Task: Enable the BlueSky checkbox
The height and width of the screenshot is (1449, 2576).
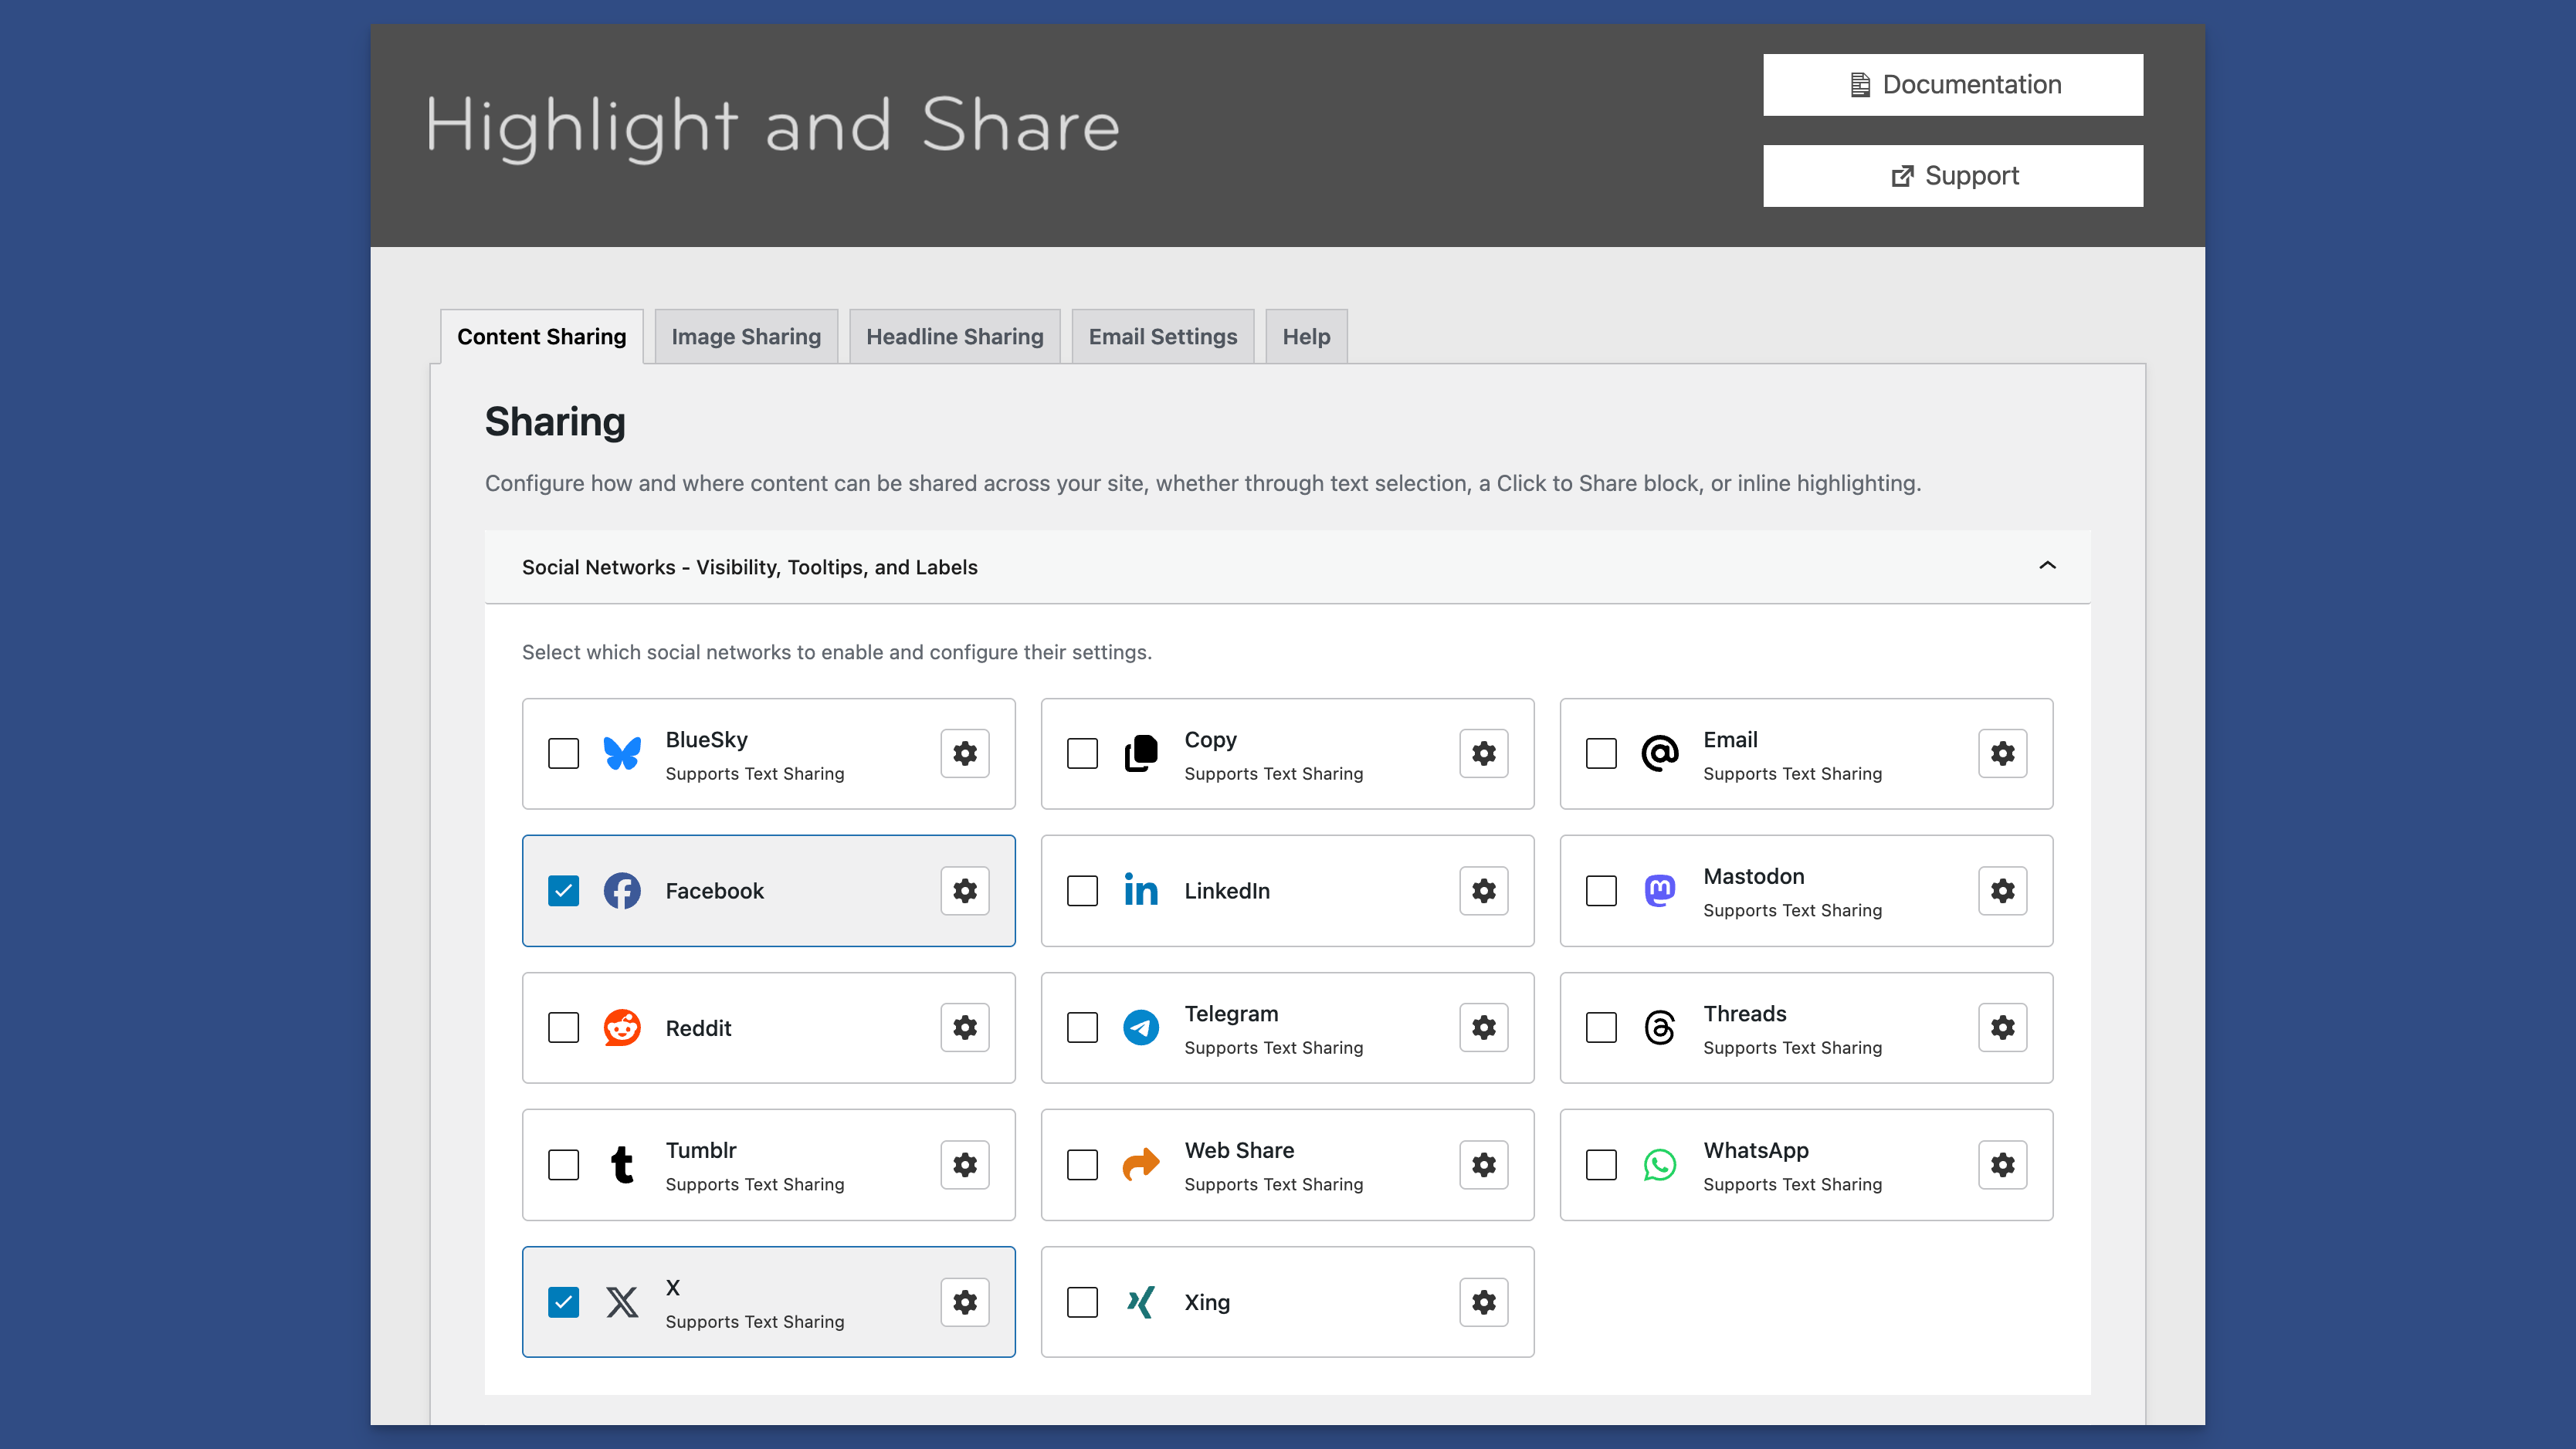Action: [564, 753]
